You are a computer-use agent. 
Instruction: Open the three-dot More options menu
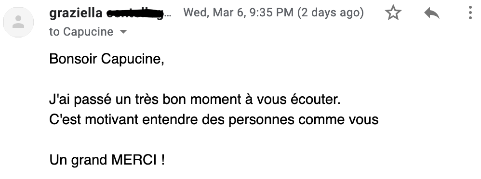click(x=470, y=13)
